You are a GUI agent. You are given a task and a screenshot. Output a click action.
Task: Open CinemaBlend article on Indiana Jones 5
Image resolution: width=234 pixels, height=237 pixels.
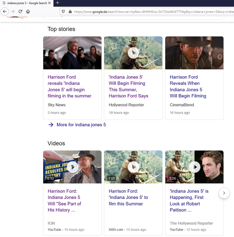click(x=188, y=86)
